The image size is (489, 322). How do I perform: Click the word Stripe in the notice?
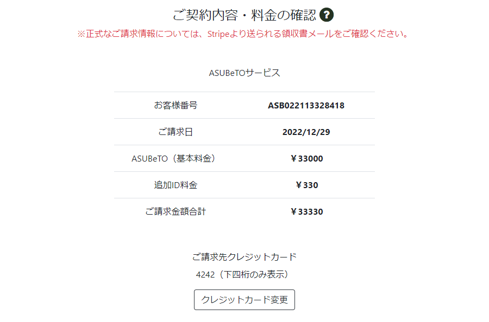point(218,34)
